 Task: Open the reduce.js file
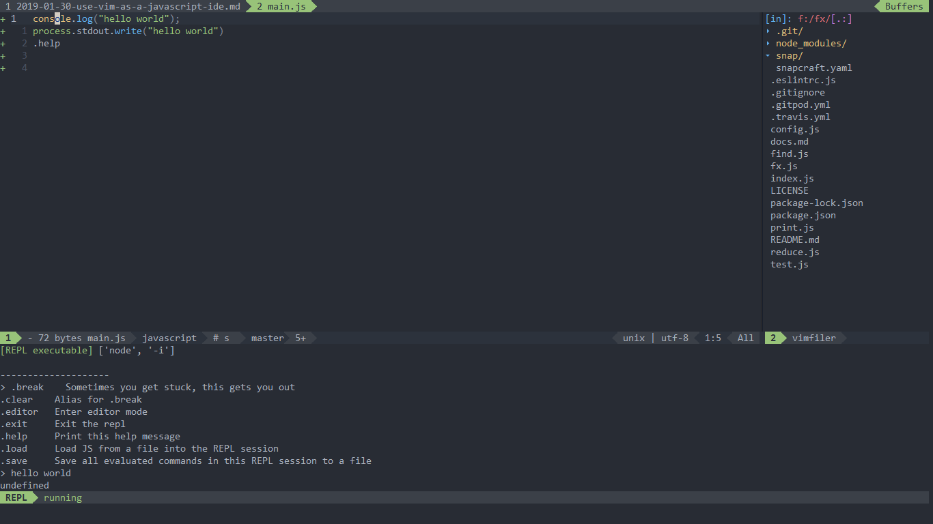tap(795, 252)
